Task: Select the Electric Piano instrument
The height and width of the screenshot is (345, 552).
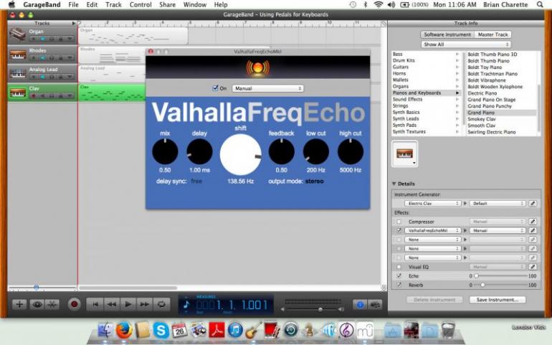Action: (482, 93)
